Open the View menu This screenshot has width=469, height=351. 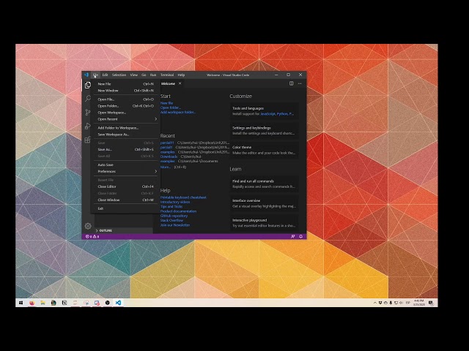point(133,75)
